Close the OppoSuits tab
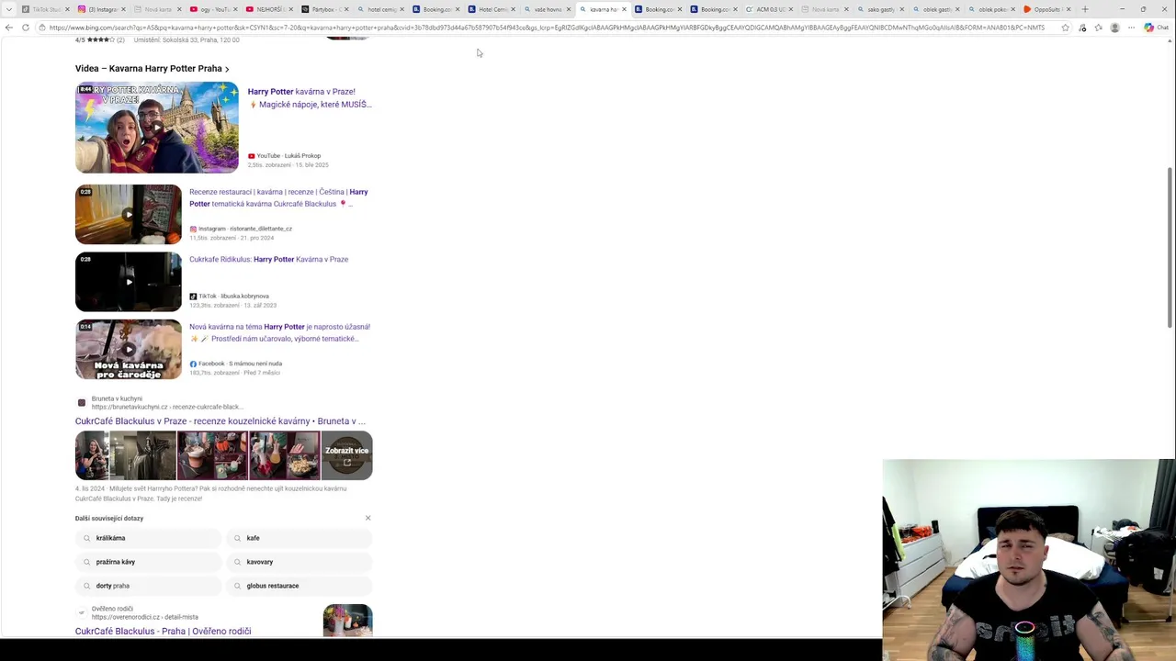Image resolution: width=1176 pixels, height=661 pixels. (1069, 9)
